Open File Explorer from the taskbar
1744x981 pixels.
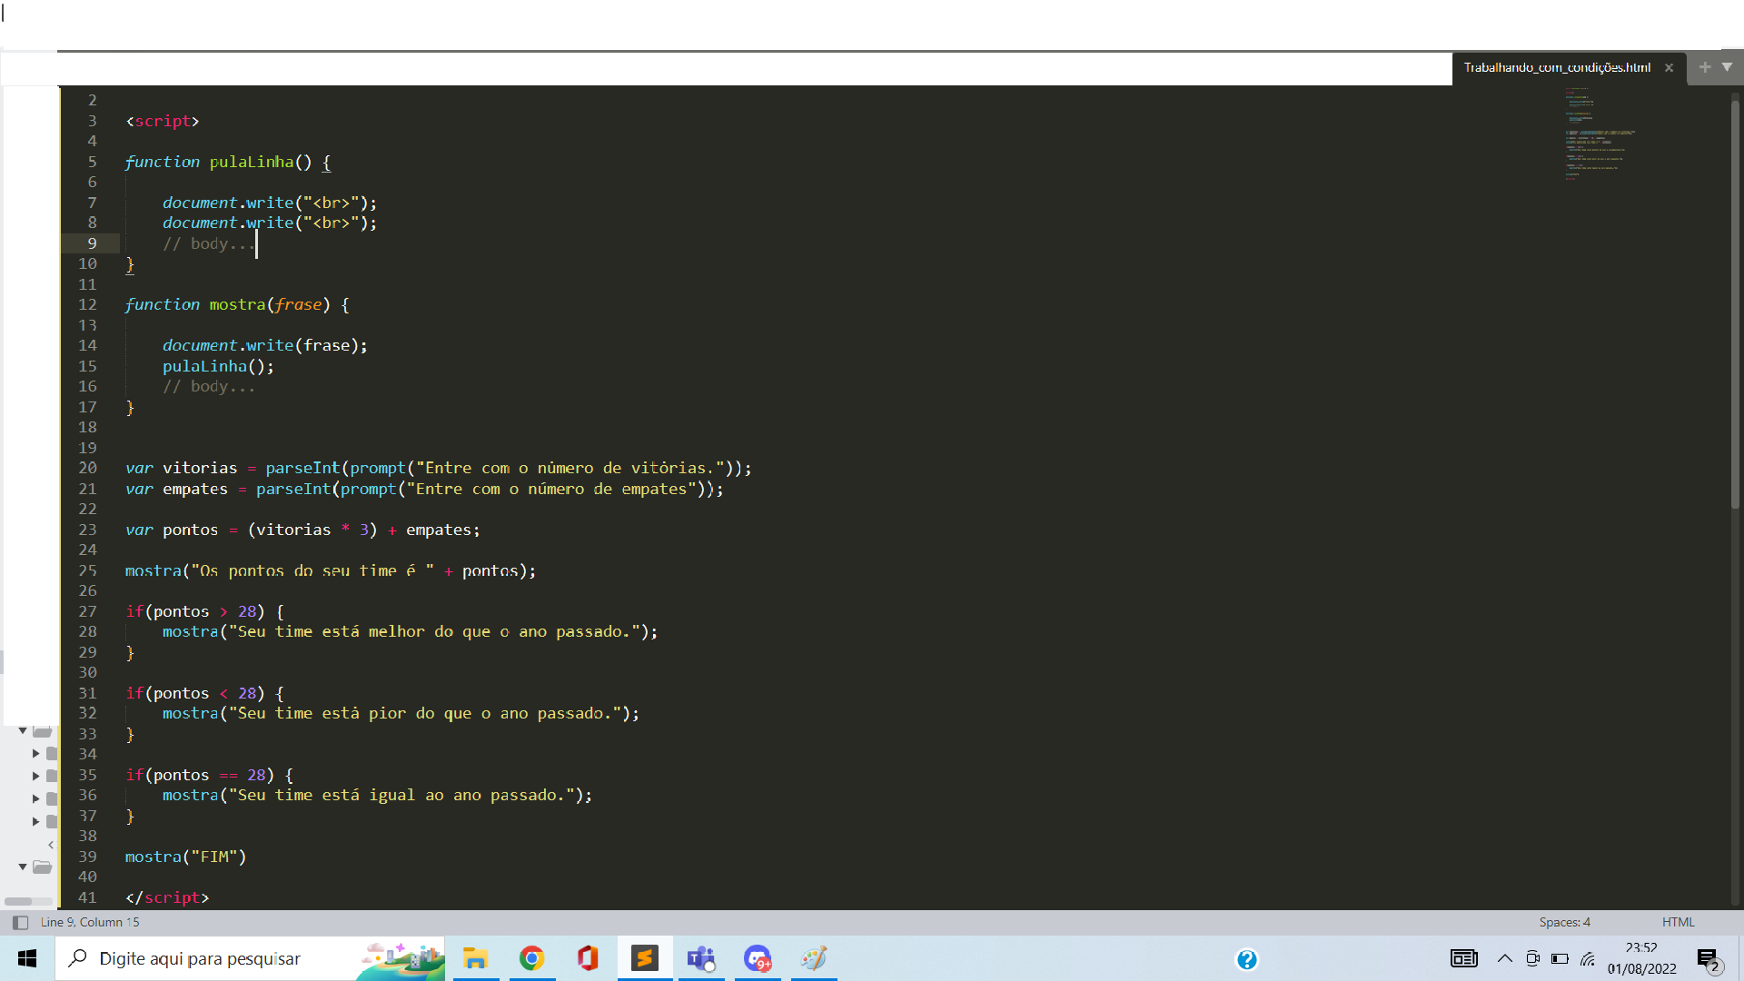pyautogui.click(x=475, y=958)
